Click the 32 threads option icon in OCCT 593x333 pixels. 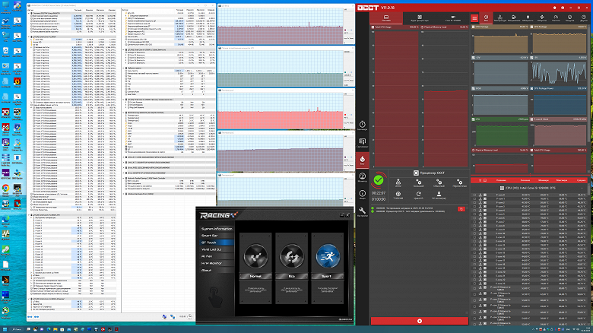click(439, 195)
